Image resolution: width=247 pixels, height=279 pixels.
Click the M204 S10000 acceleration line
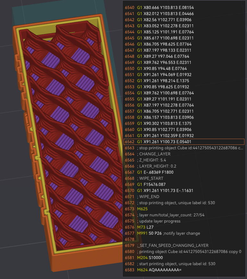pyautogui.click(x=150, y=257)
